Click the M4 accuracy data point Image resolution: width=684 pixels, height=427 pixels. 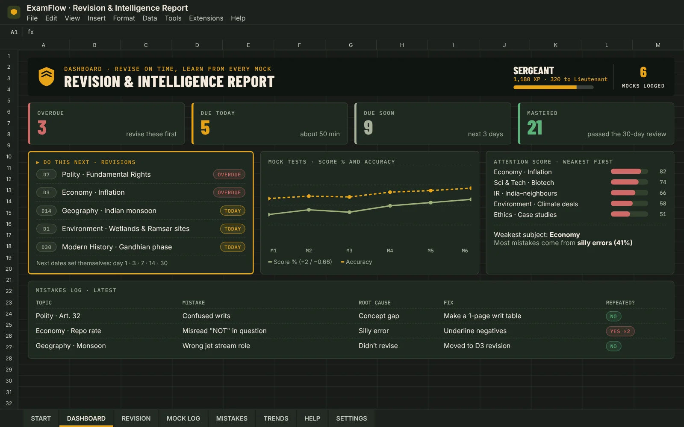390,192
